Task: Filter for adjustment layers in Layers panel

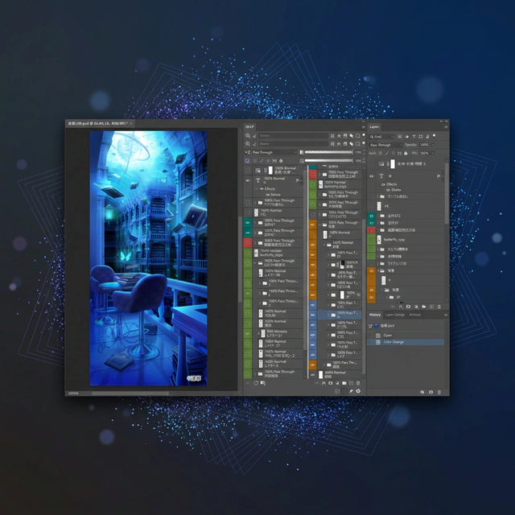Action: (x=406, y=136)
